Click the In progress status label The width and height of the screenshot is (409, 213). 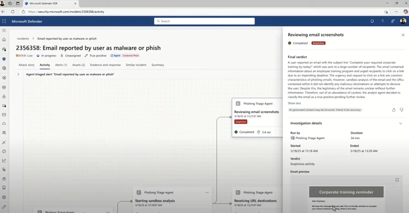(x=46, y=56)
